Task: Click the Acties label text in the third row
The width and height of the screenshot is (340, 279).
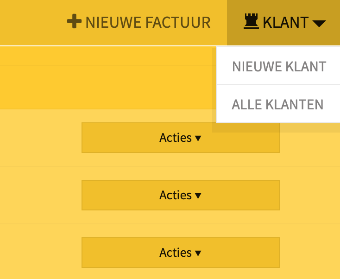Action: pyautogui.click(x=176, y=253)
